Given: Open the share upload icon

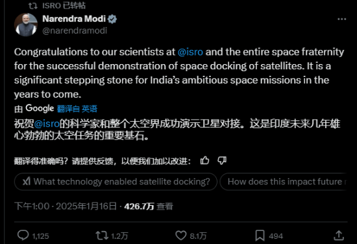Looking at the screenshot, I should pyautogui.click(x=339, y=236).
